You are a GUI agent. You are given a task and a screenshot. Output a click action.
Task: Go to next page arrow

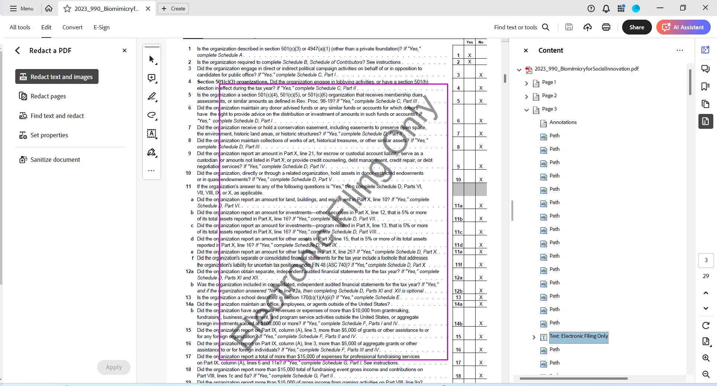click(x=706, y=308)
